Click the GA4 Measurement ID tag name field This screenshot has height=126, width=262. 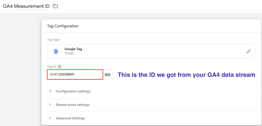26,6
